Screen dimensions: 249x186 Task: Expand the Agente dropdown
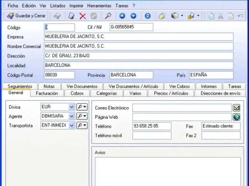[72, 116]
